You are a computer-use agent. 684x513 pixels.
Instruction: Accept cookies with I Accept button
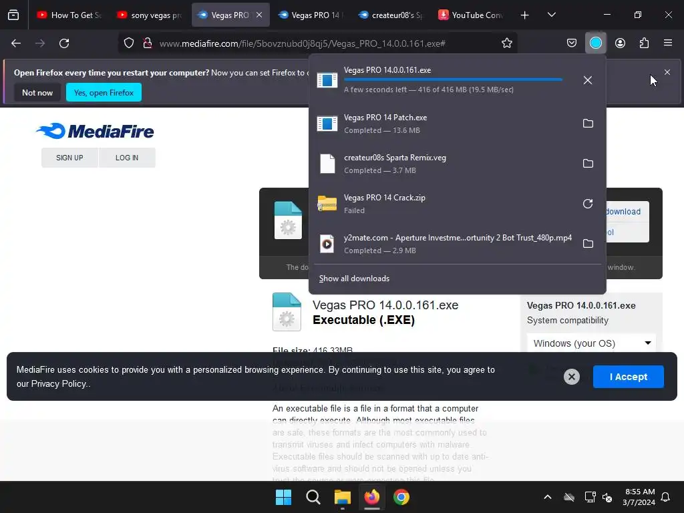pyautogui.click(x=628, y=377)
